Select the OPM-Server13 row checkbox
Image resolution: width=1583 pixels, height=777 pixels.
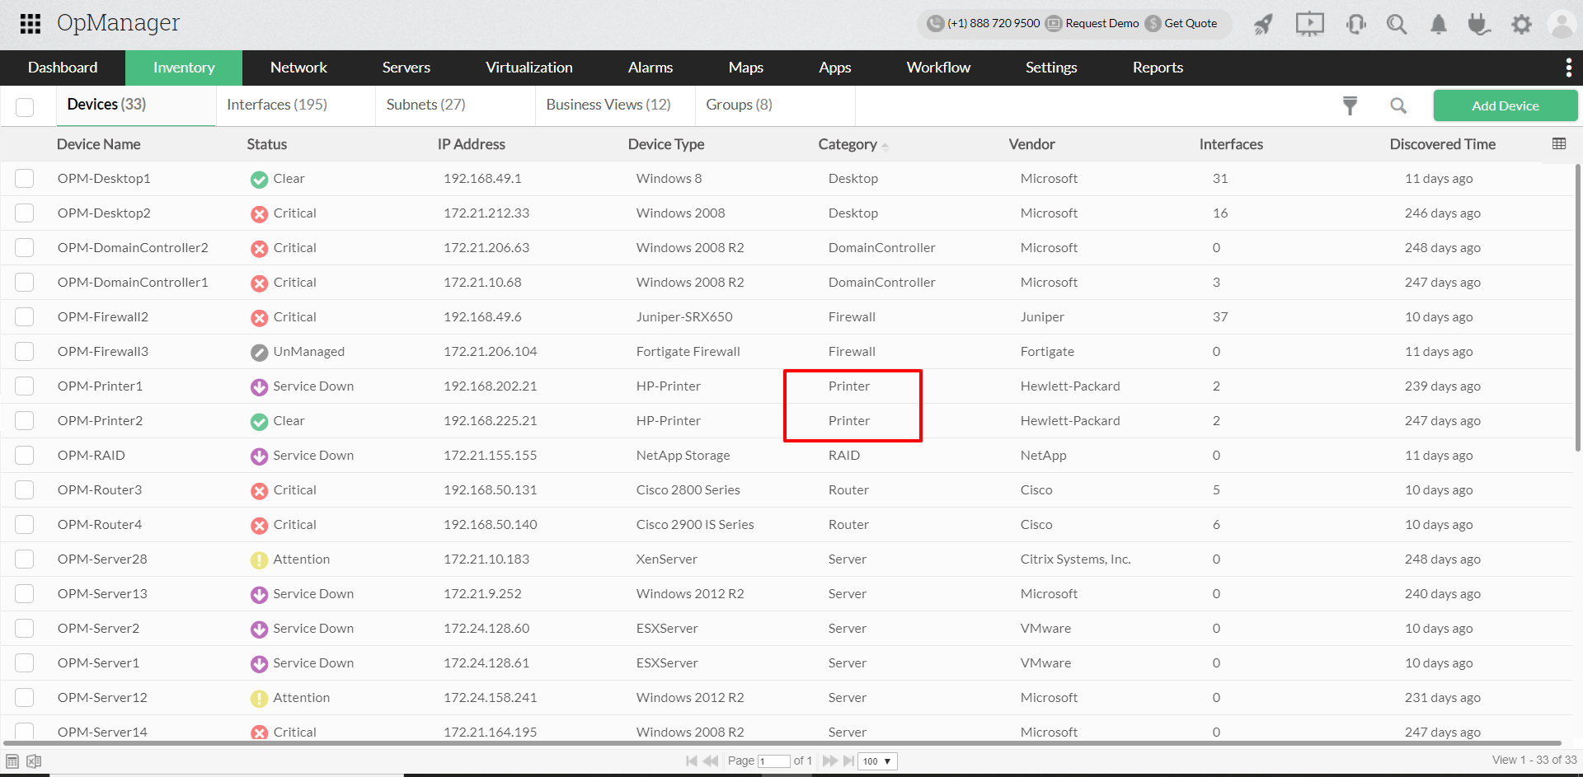[x=25, y=594]
